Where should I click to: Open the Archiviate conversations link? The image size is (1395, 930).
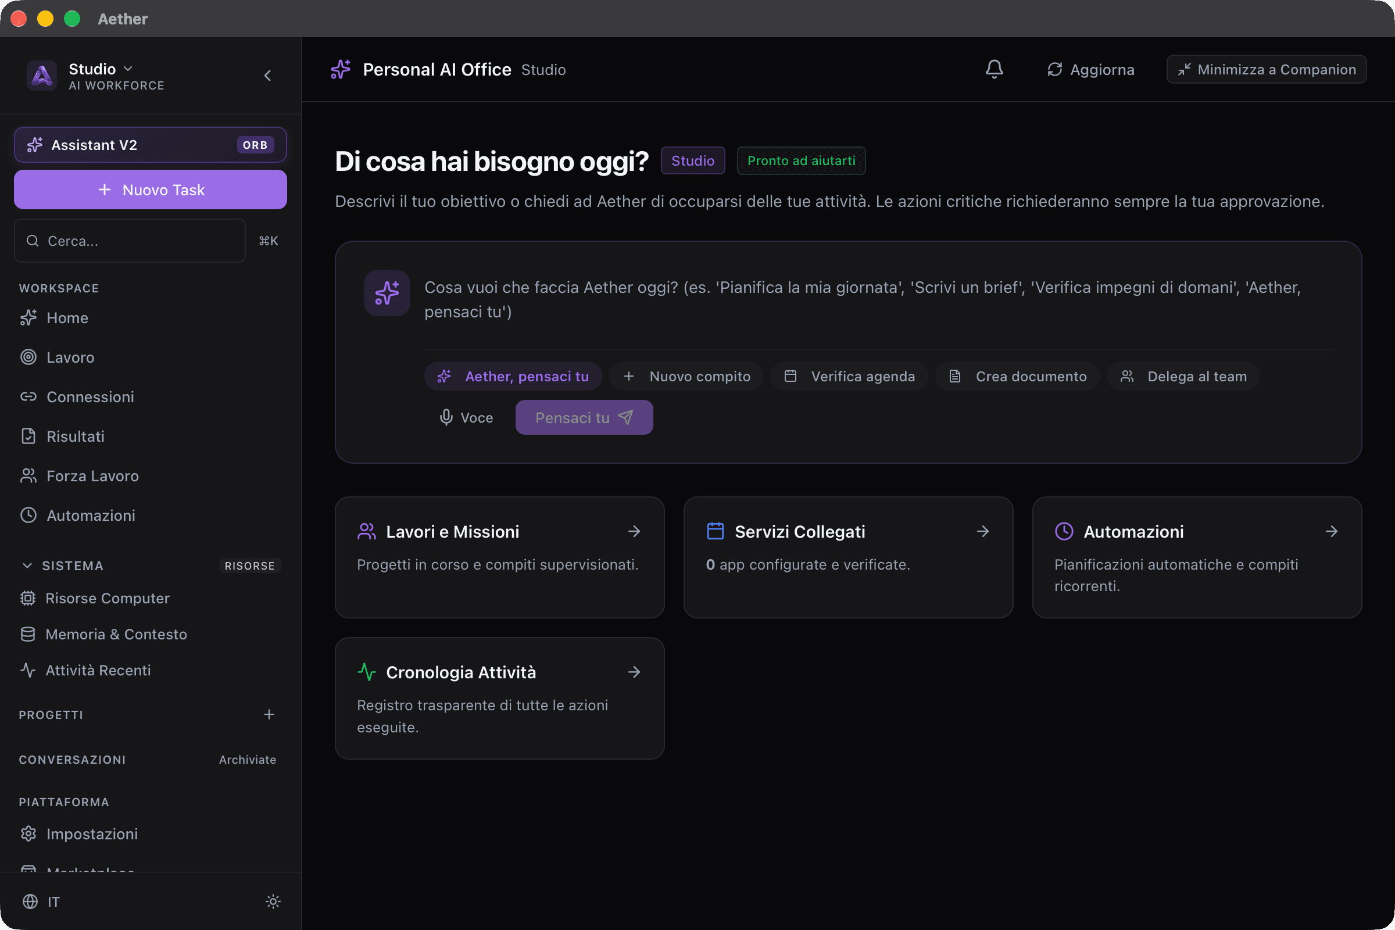(x=248, y=760)
